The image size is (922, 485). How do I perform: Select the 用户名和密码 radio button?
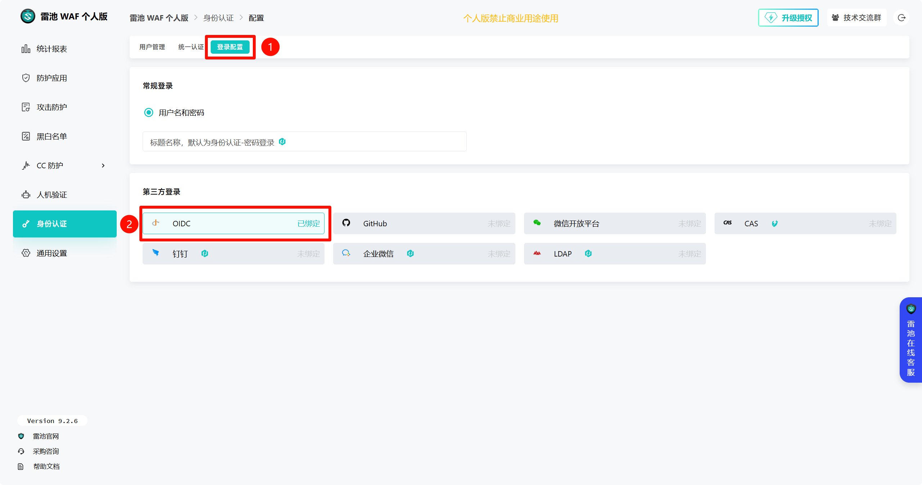(148, 113)
